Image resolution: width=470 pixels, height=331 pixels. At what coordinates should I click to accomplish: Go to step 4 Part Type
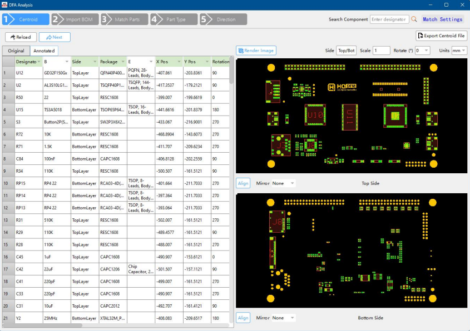coord(172,19)
